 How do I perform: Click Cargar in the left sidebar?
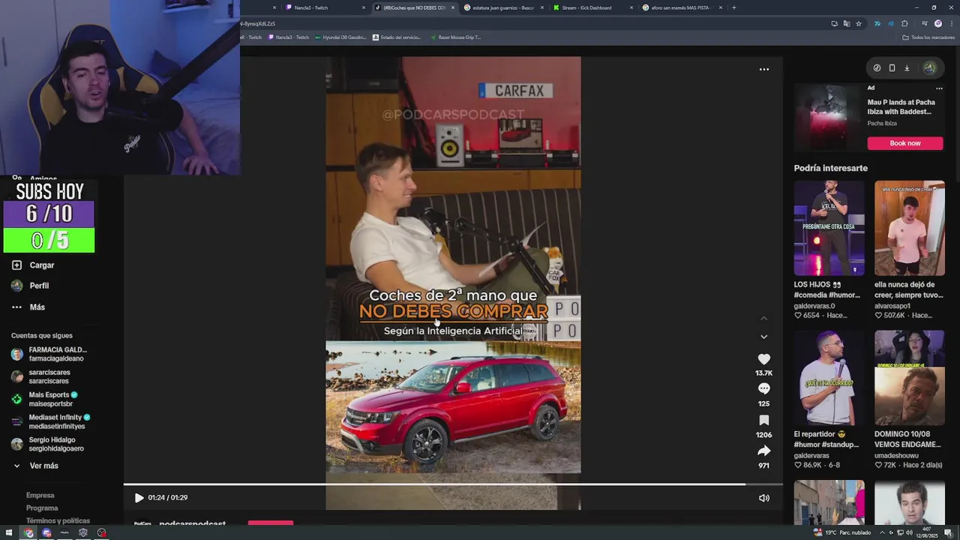(x=42, y=265)
